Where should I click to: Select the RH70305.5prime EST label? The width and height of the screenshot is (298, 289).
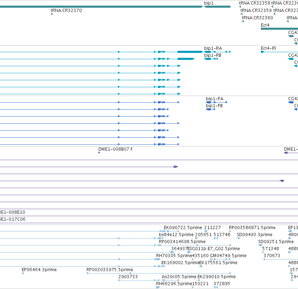(x=174, y=256)
